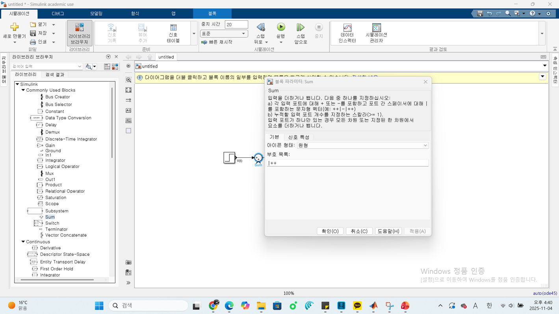This screenshot has height=314, width=559.
Task: Click the Sum block on canvas
Action: pyautogui.click(x=258, y=158)
